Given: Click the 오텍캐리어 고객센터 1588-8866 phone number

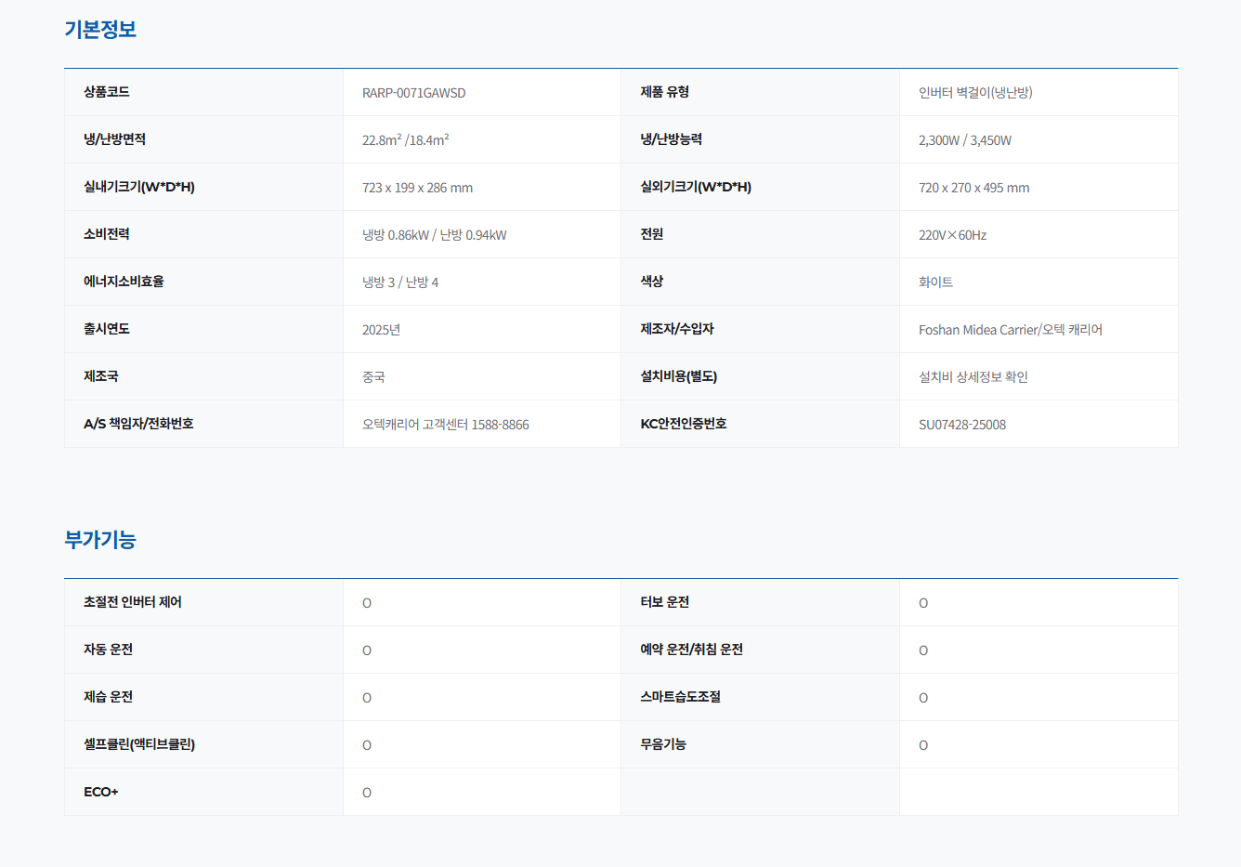Looking at the screenshot, I should [x=445, y=425].
